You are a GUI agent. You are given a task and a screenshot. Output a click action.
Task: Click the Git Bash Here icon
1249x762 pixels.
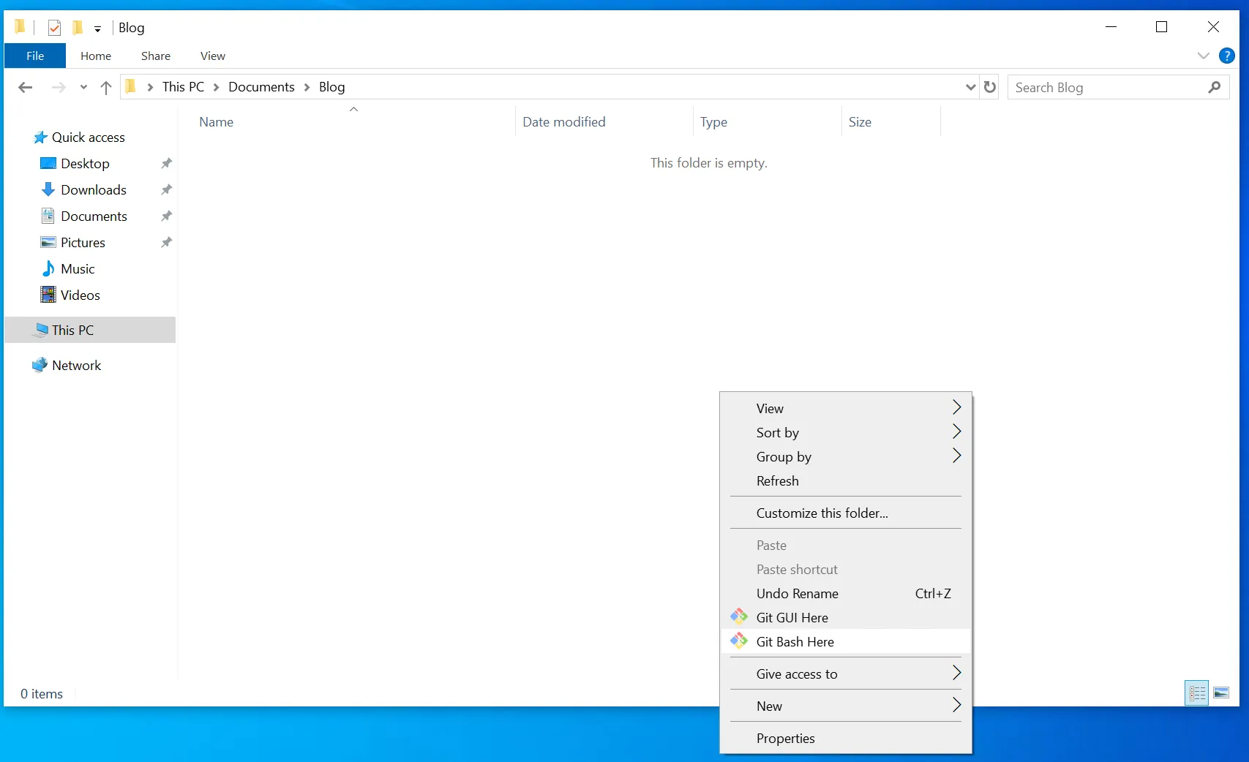click(739, 641)
